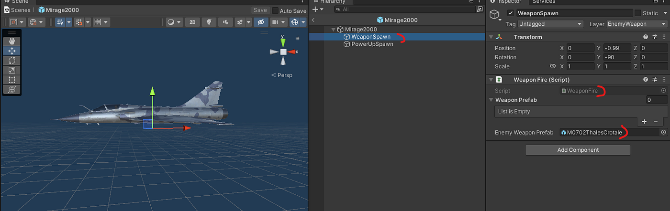
Task: Open grid visibility options dropdown
Action: (x=69, y=22)
